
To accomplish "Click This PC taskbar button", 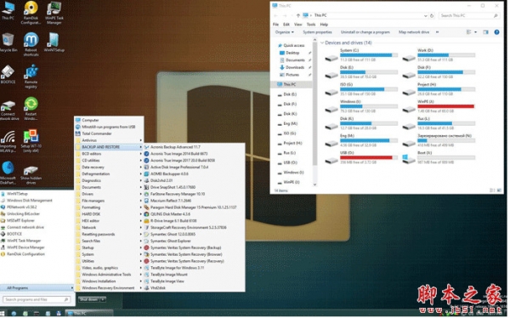I will point(89,314).
